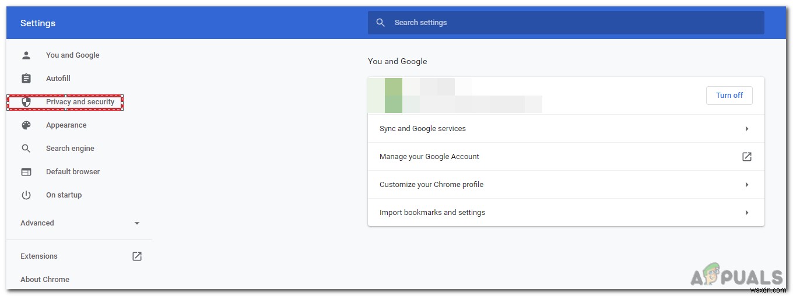Screen dimensions: 793x296
Task: Click the clipboard icon next to Autofill
Action: coord(26,79)
